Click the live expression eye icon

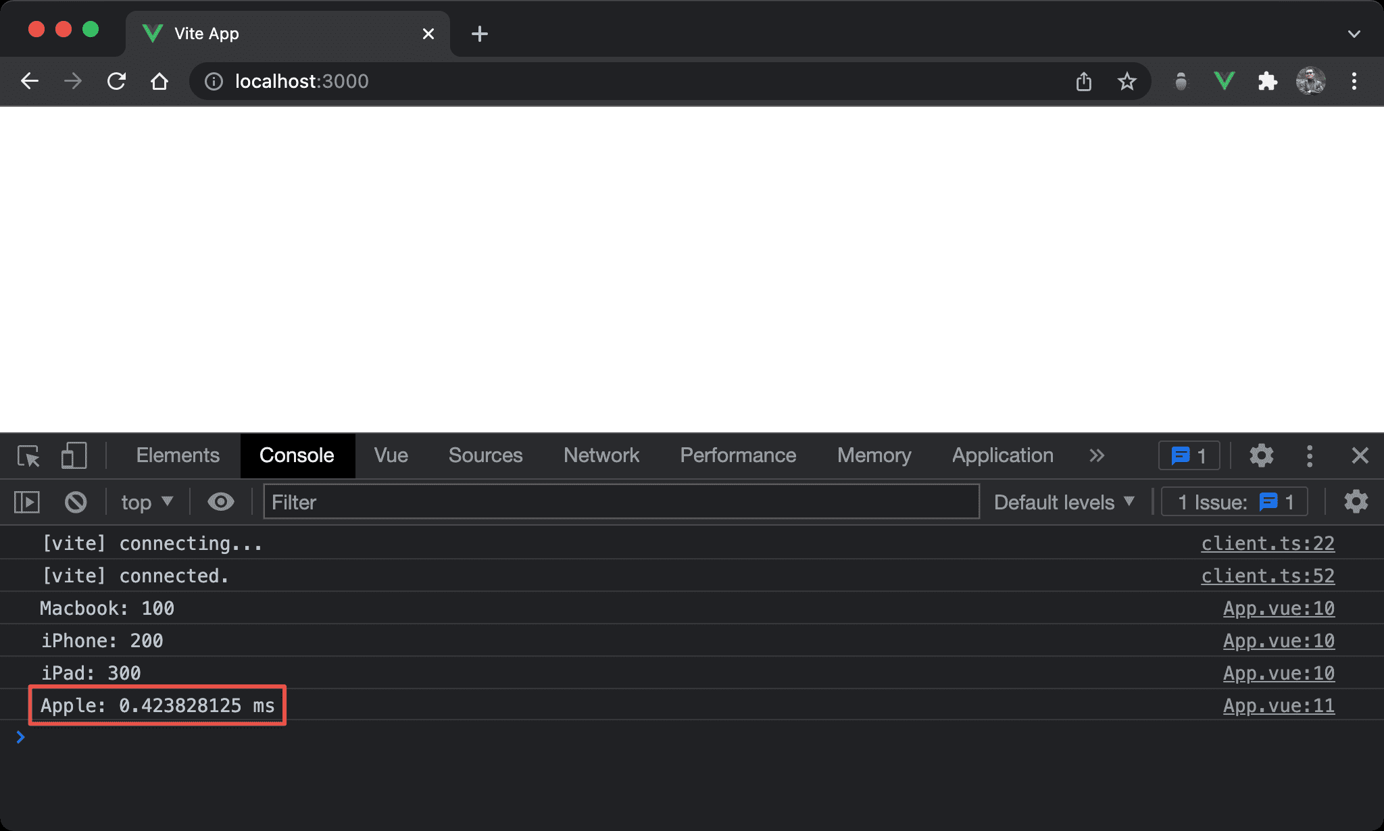coord(220,502)
